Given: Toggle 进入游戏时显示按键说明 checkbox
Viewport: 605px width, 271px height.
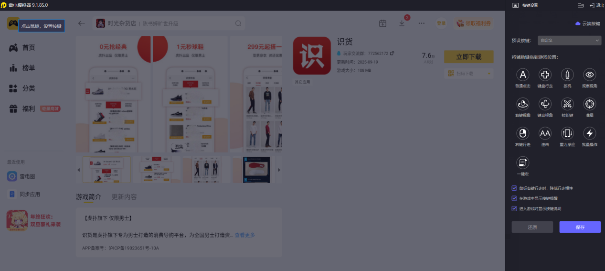Looking at the screenshot, I should point(514,208).
